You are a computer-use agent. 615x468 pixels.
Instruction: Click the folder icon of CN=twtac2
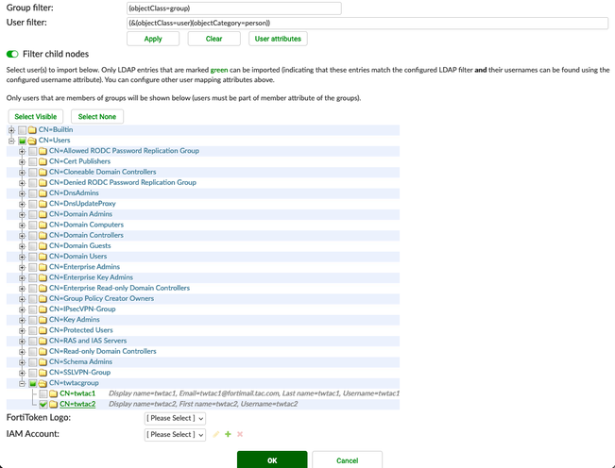[x=53, y=405]
